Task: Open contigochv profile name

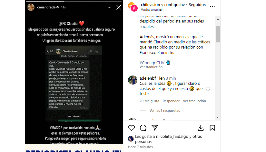Action: 174,5
